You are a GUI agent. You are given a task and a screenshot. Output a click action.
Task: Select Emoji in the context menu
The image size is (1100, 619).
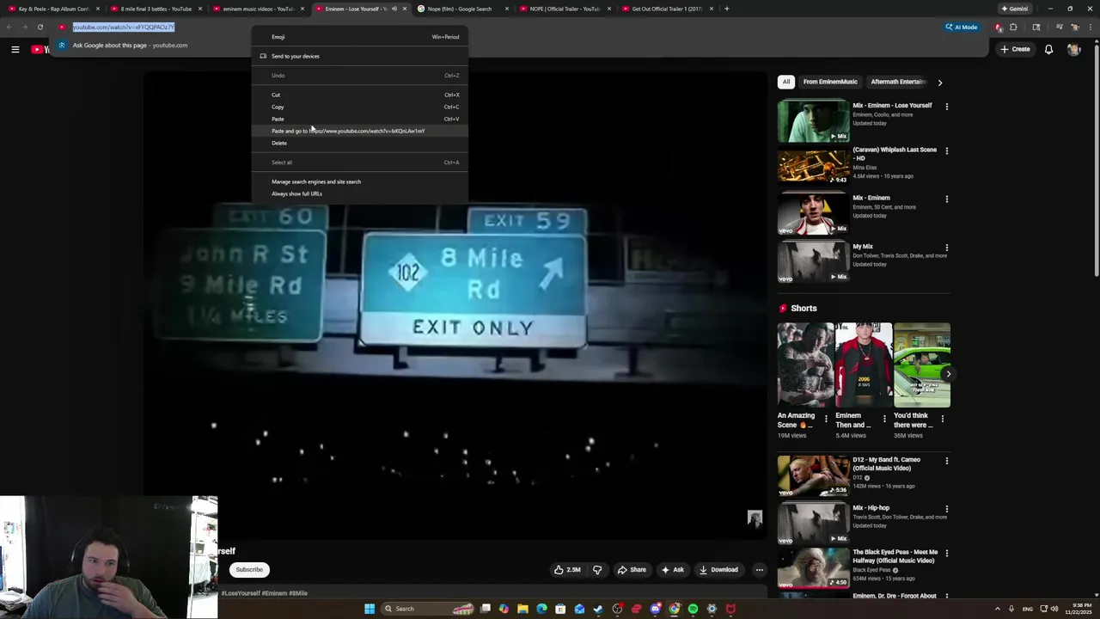tap(360, 37)
